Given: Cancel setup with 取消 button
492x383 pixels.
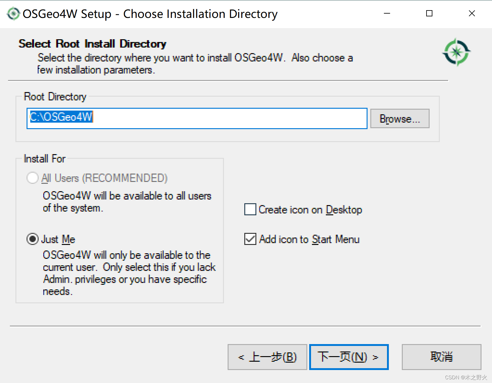Looking at the screenshot, I should point(441,357).
